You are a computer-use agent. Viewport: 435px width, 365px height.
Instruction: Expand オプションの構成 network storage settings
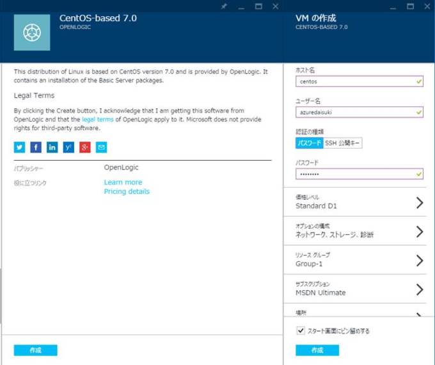pos(355,231)
